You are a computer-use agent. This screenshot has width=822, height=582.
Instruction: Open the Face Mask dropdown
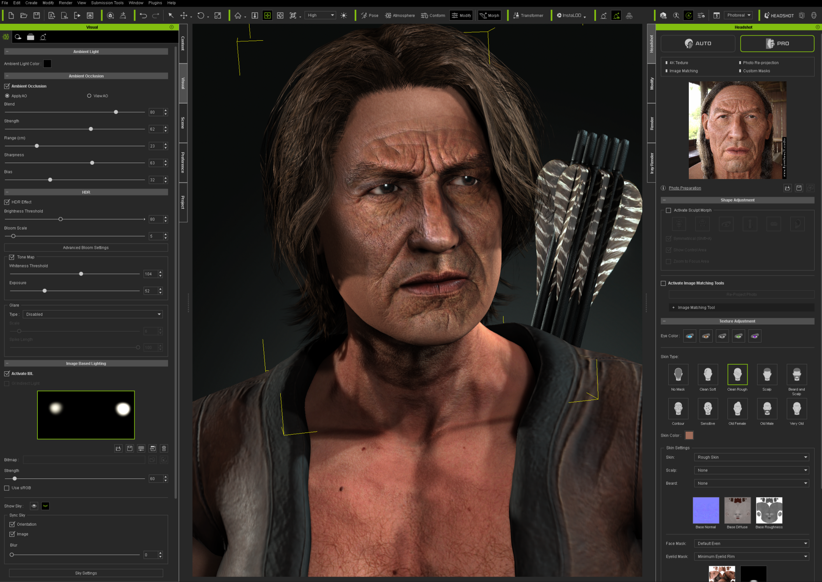[752, 543]
